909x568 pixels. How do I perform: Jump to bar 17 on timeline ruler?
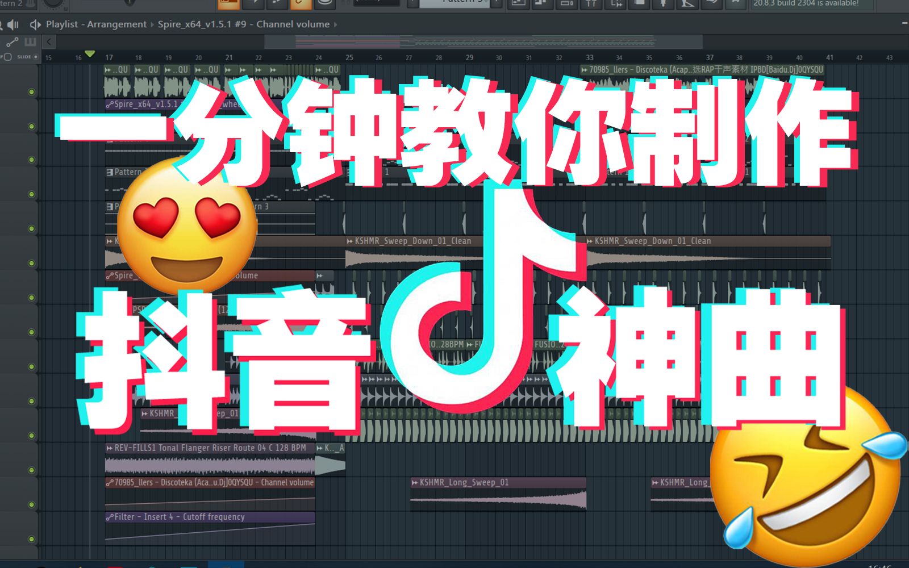coord(109,57)
